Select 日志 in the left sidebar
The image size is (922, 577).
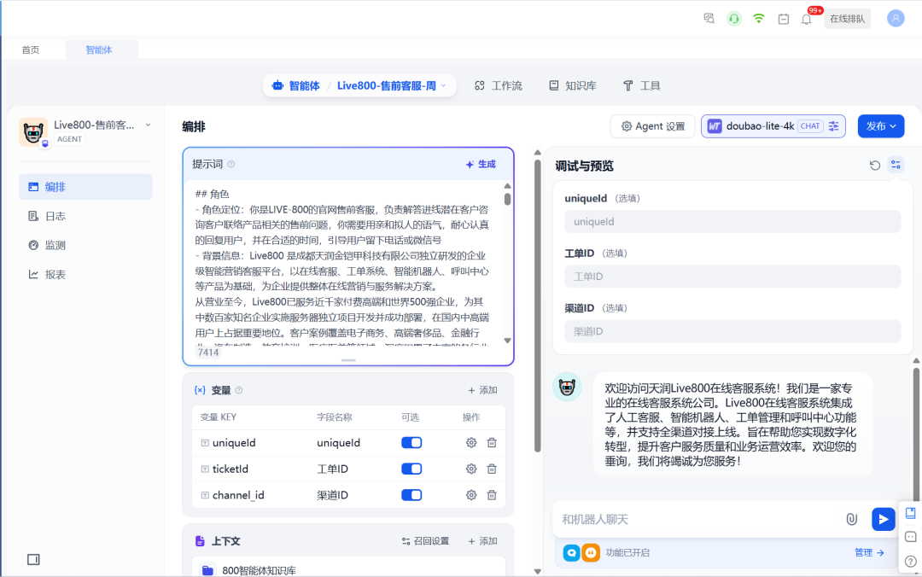click(x=86, y=217)
